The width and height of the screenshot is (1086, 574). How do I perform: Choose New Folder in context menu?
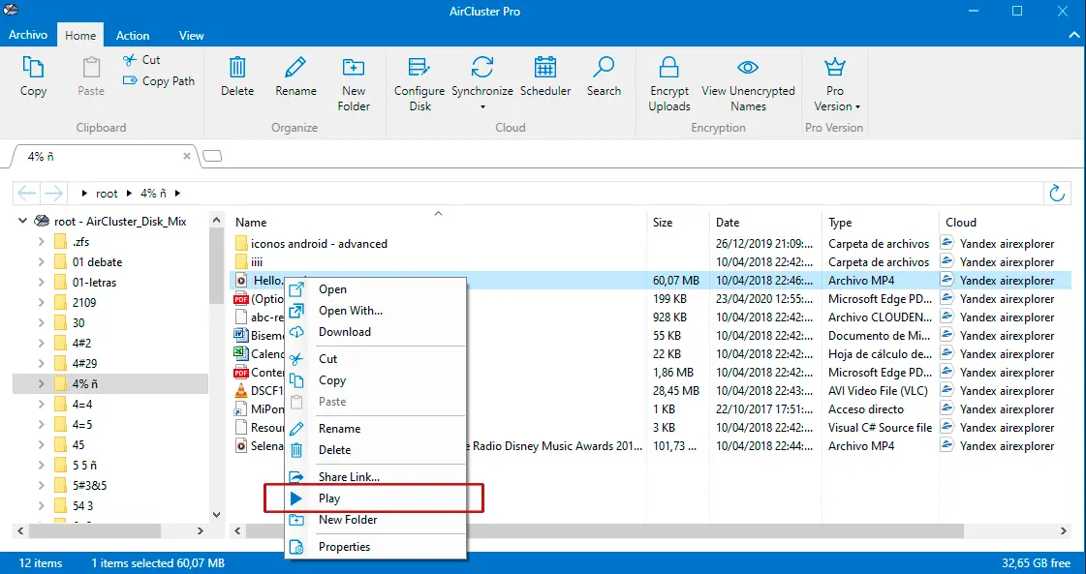point(375,520)
